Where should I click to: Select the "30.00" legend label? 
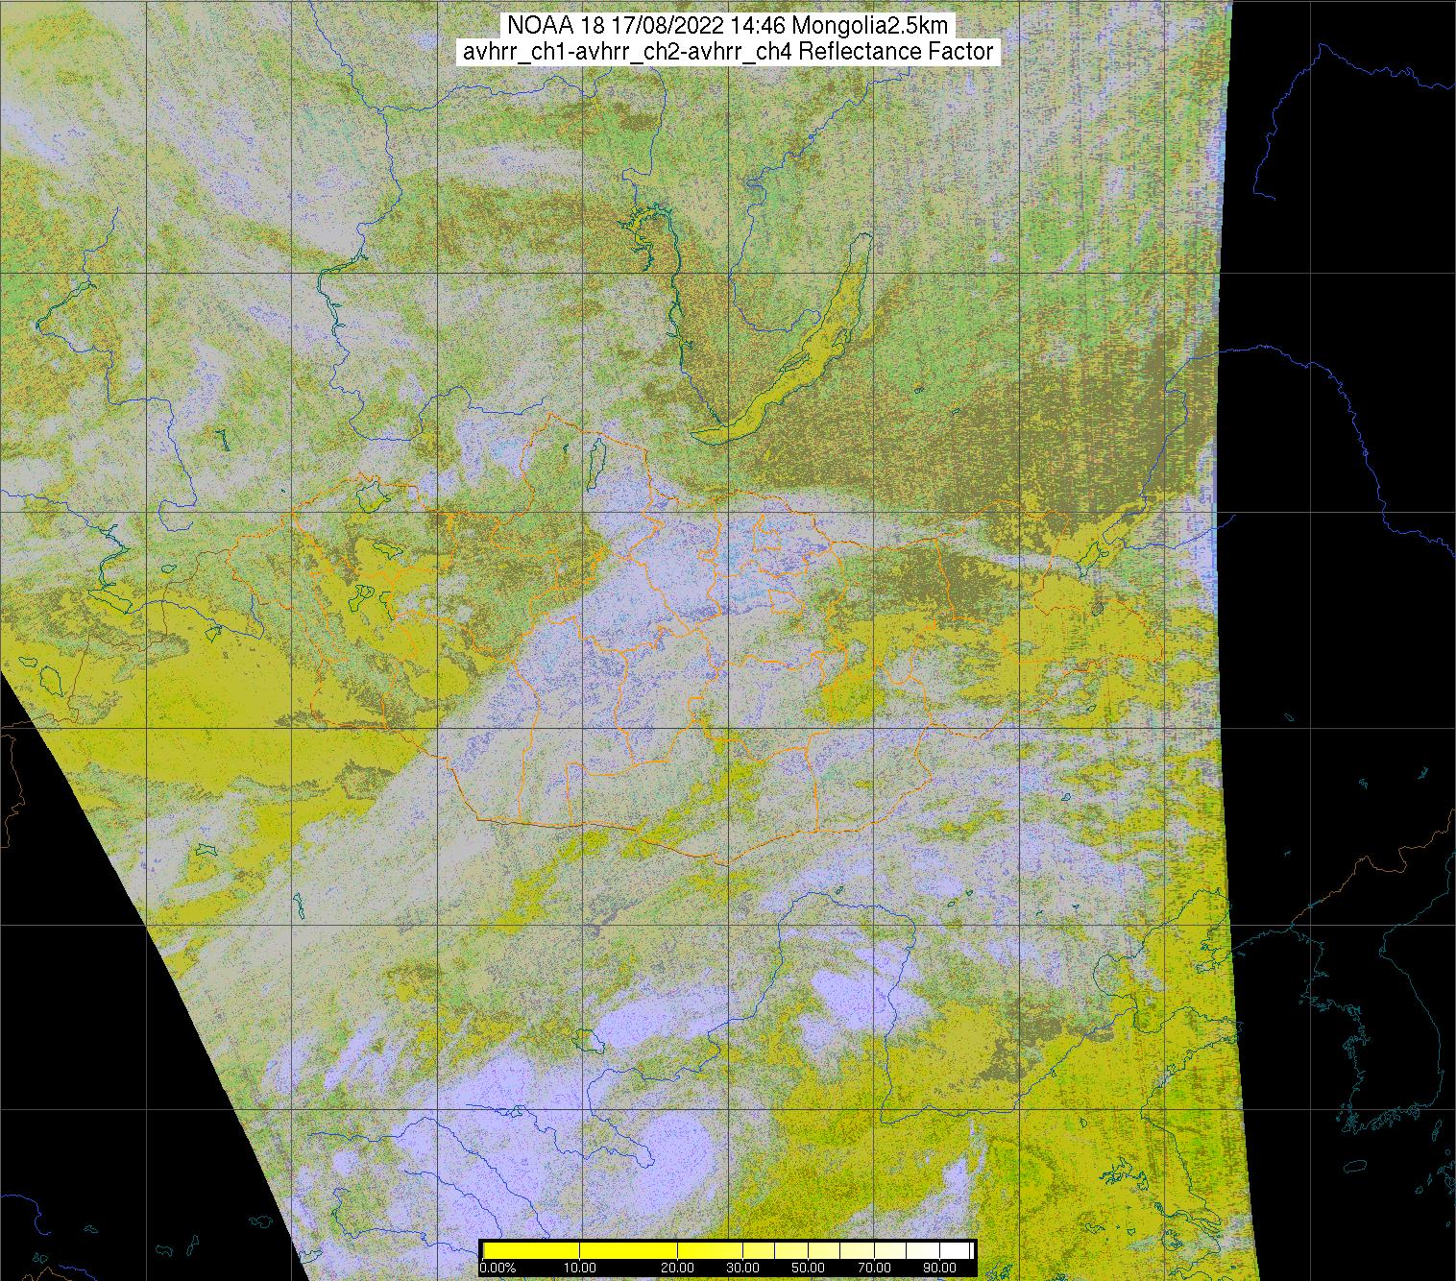tap(744, 1269)
